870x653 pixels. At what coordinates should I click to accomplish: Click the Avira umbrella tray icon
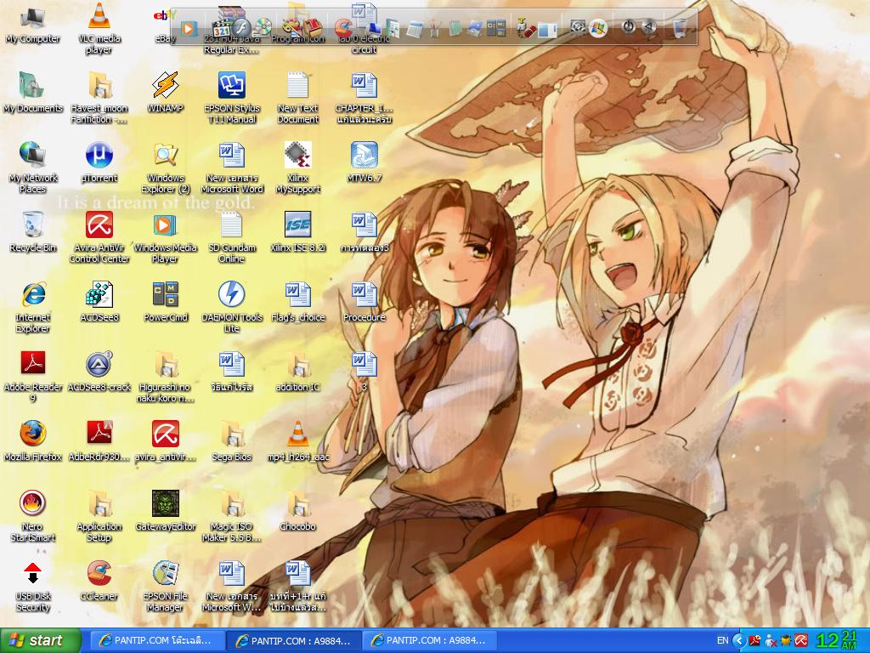[800, 641]
